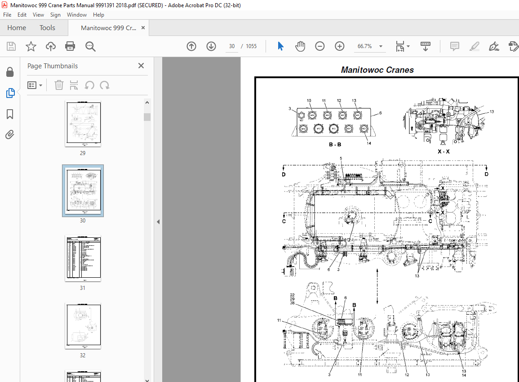
Task: Click the stamp tool icon at toolbar right edge
Action: (513, 46)
